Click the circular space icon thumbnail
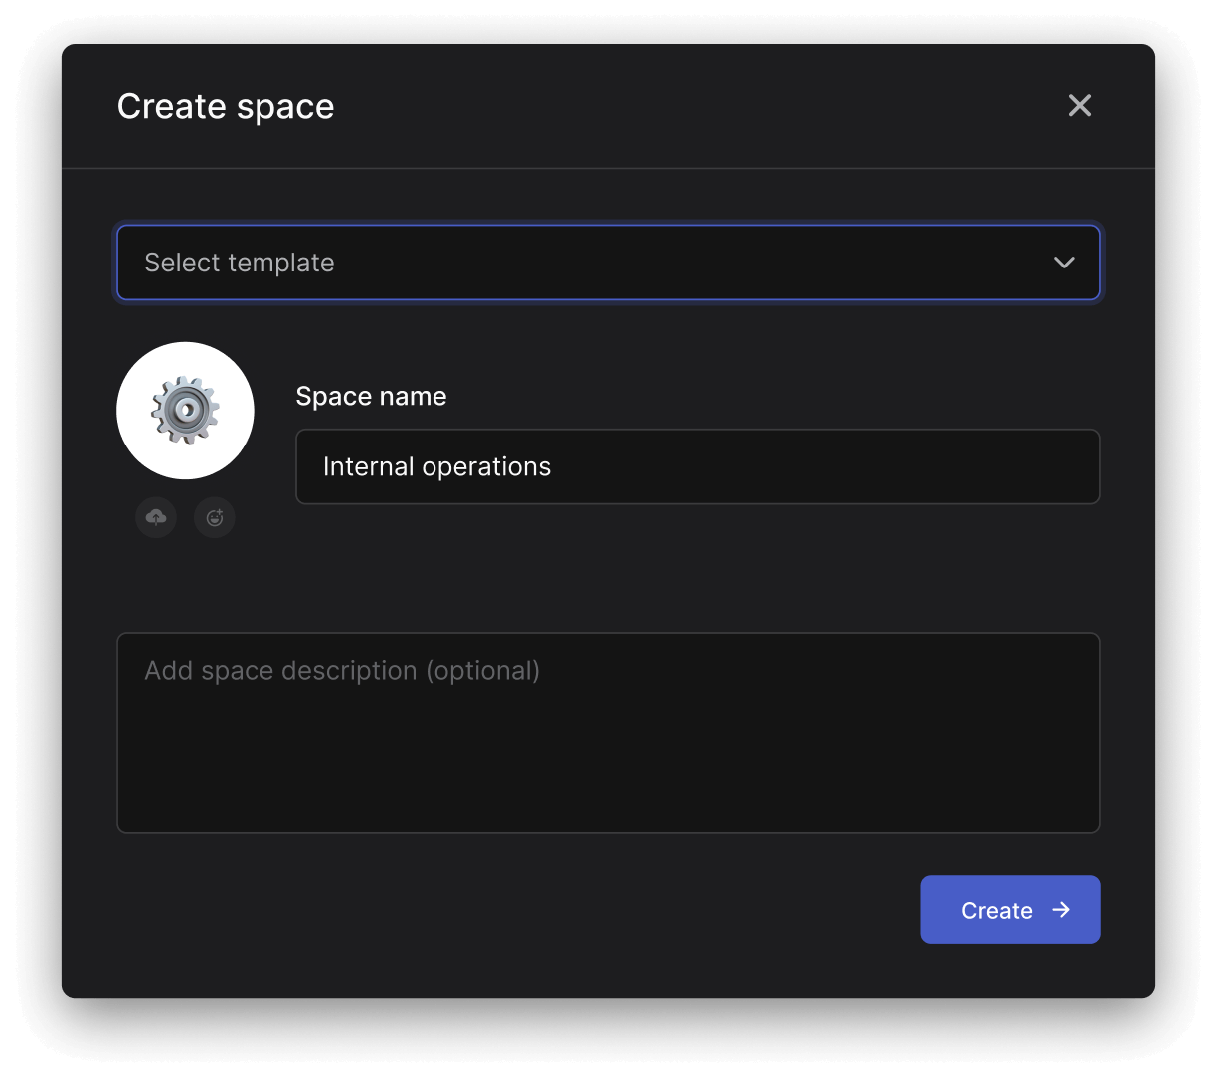Viewport: 1215px width, 1068px height. point(185,411)
